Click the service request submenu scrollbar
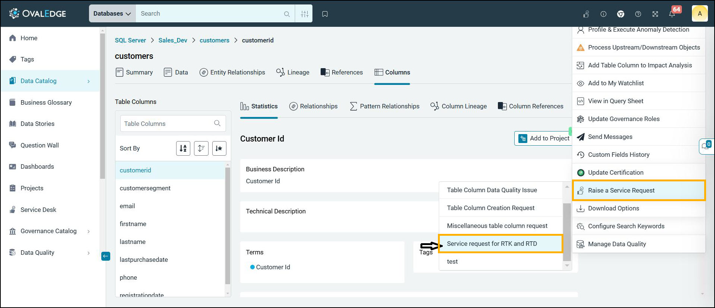 point(567,231)
